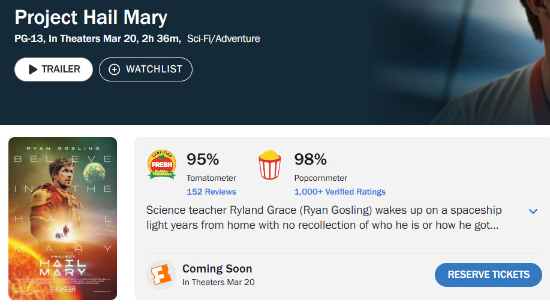The height and width of the screenshot is (306, 550).
Task: Add movie to Watchlist
Action: (146, 69)
